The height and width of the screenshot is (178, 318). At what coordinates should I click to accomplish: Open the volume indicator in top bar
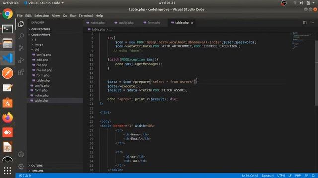coord(301,3)
